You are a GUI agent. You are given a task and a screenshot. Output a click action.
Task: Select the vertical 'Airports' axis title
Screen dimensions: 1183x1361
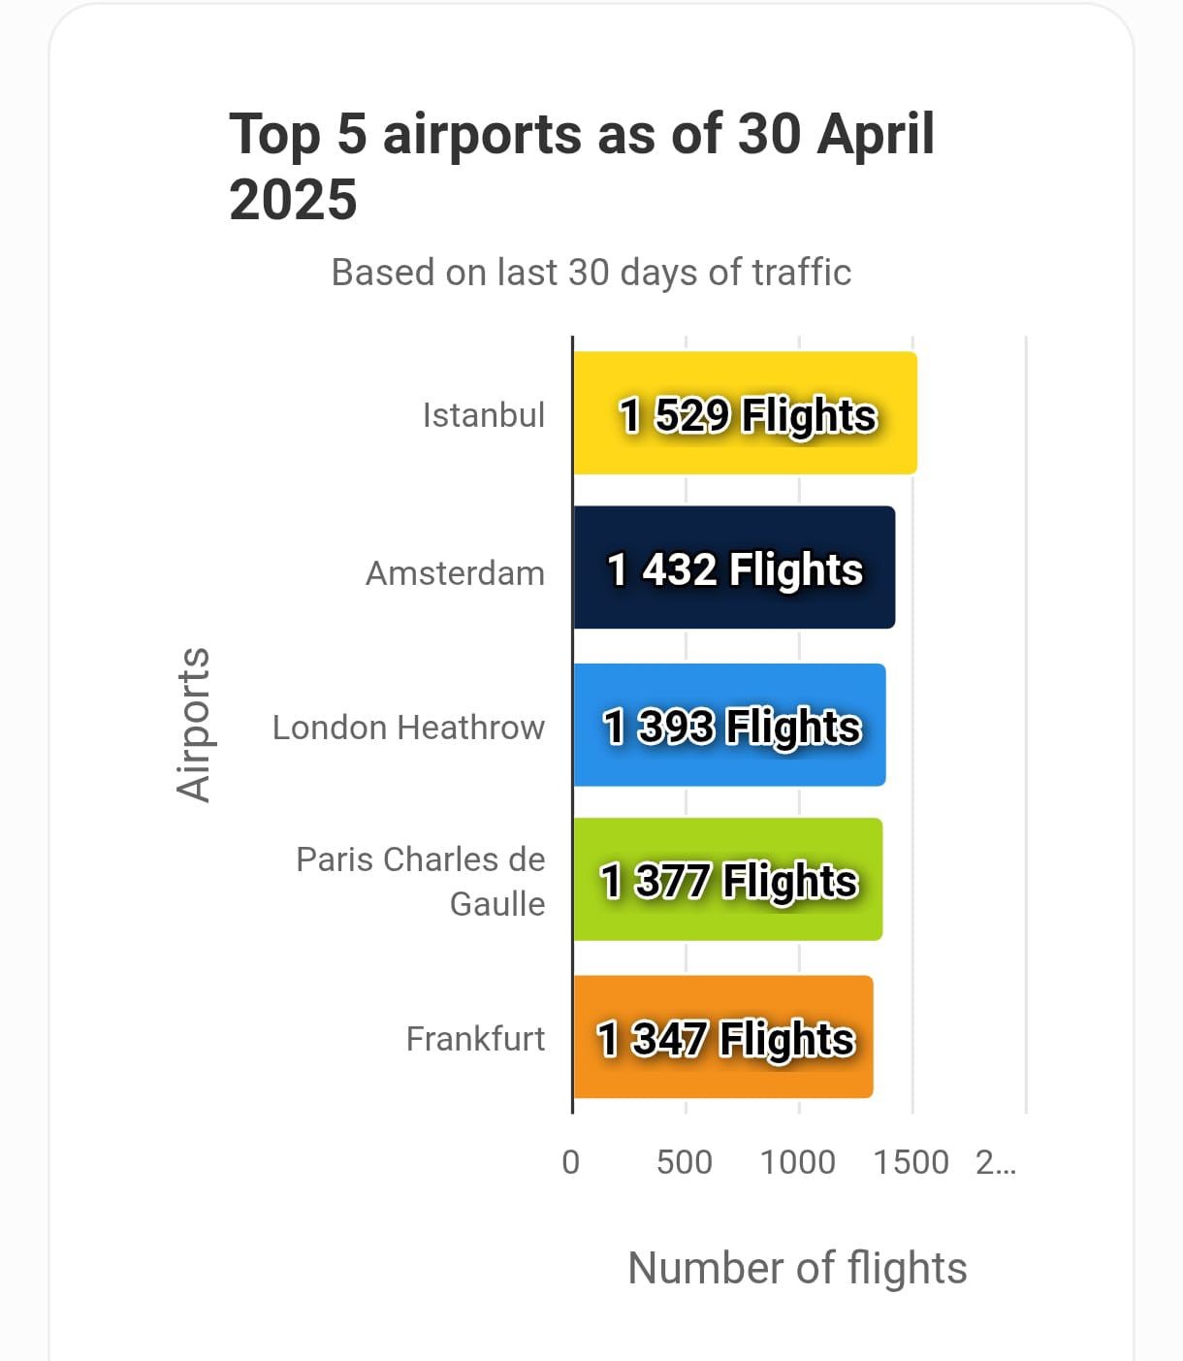pyautogui.click(x=193, y=724)
